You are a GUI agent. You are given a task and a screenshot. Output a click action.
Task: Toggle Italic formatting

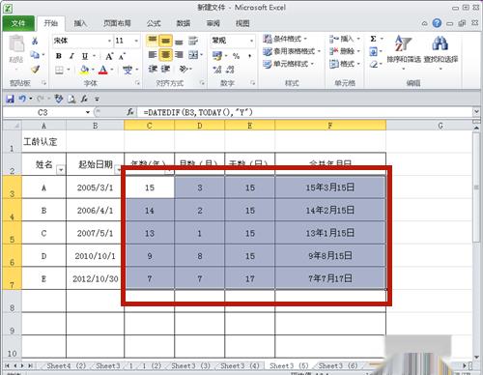71,56
